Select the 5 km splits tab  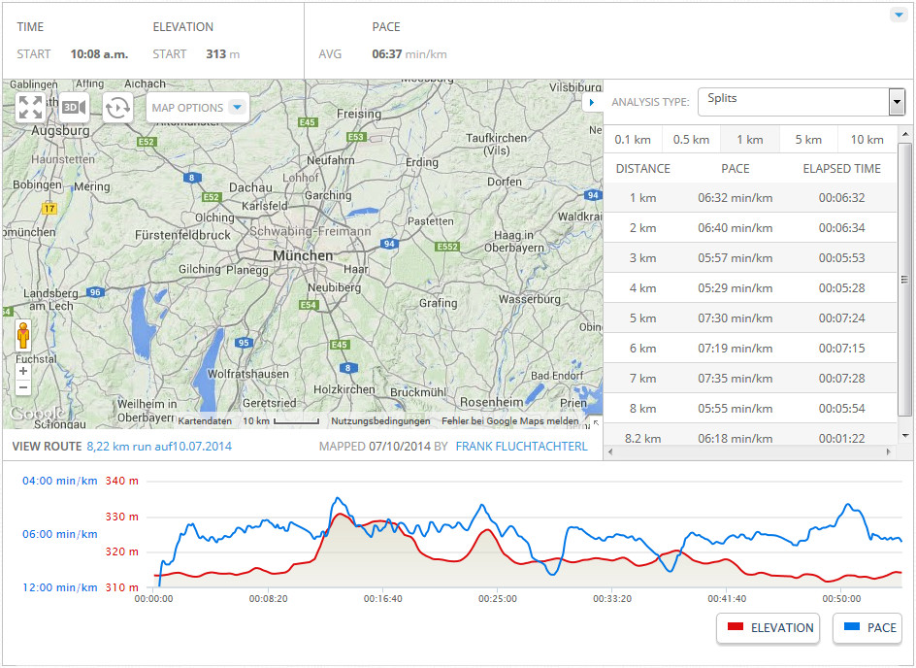[x=808, y=140]
